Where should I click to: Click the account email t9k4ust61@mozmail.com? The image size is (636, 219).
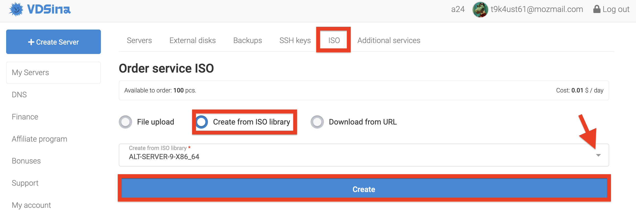point(537,9)
